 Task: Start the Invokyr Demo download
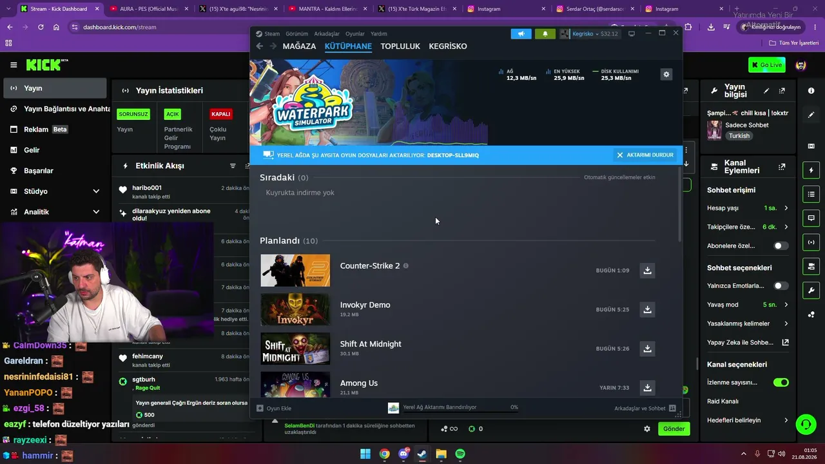click(x=647, y=309)
